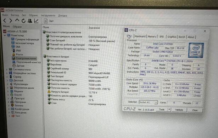
Task: Select Сумарна інформація in the tree
Action: 27,39
